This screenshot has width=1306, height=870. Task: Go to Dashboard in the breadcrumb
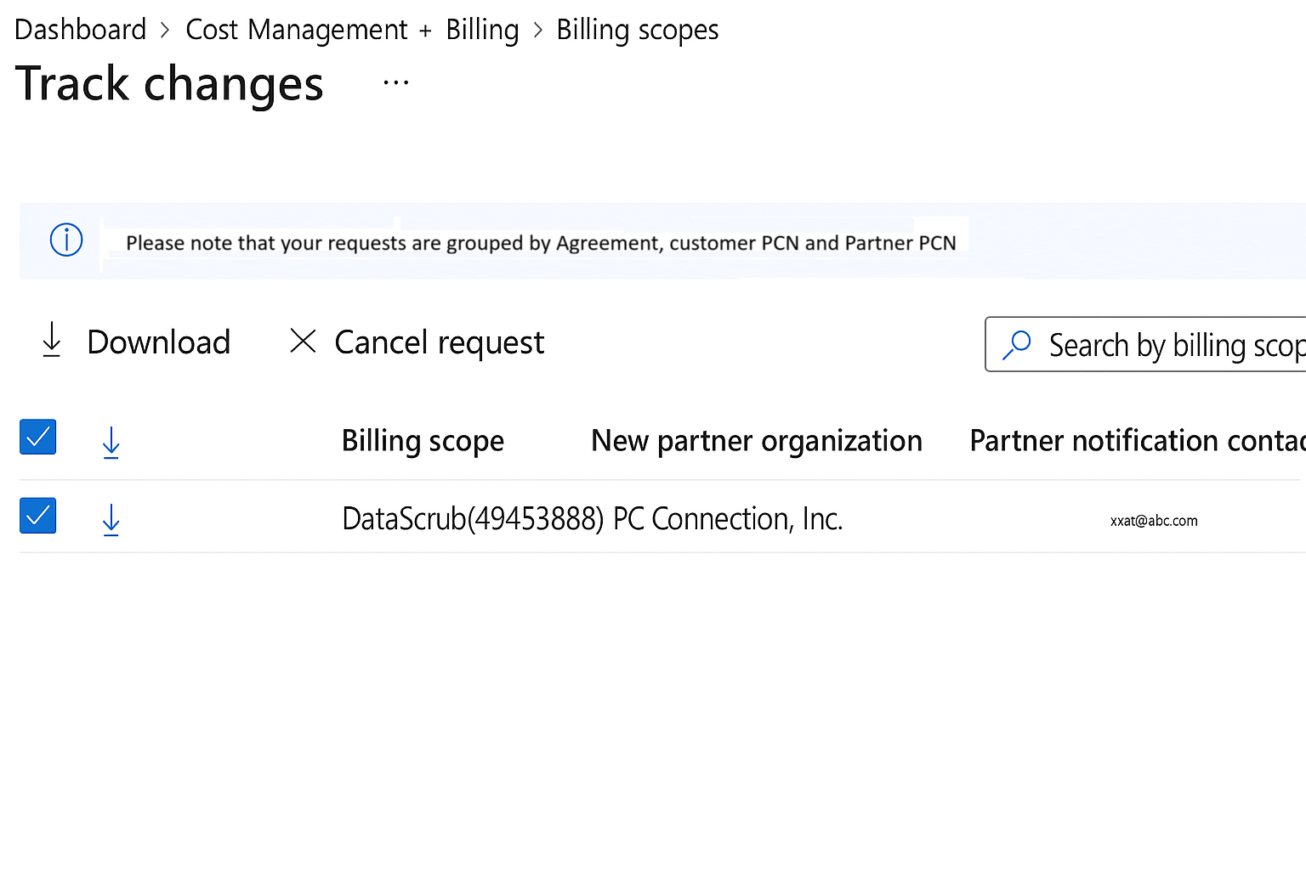point(81,30)
